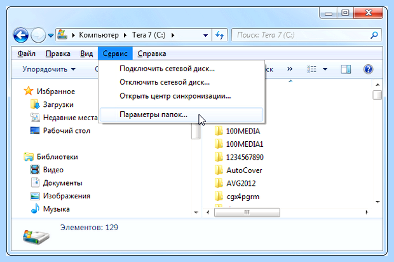Viewport: 394px width, 262px height.
Task: Choose Открыть центр синхронизации... entry
Action: (x=181, y=96)
